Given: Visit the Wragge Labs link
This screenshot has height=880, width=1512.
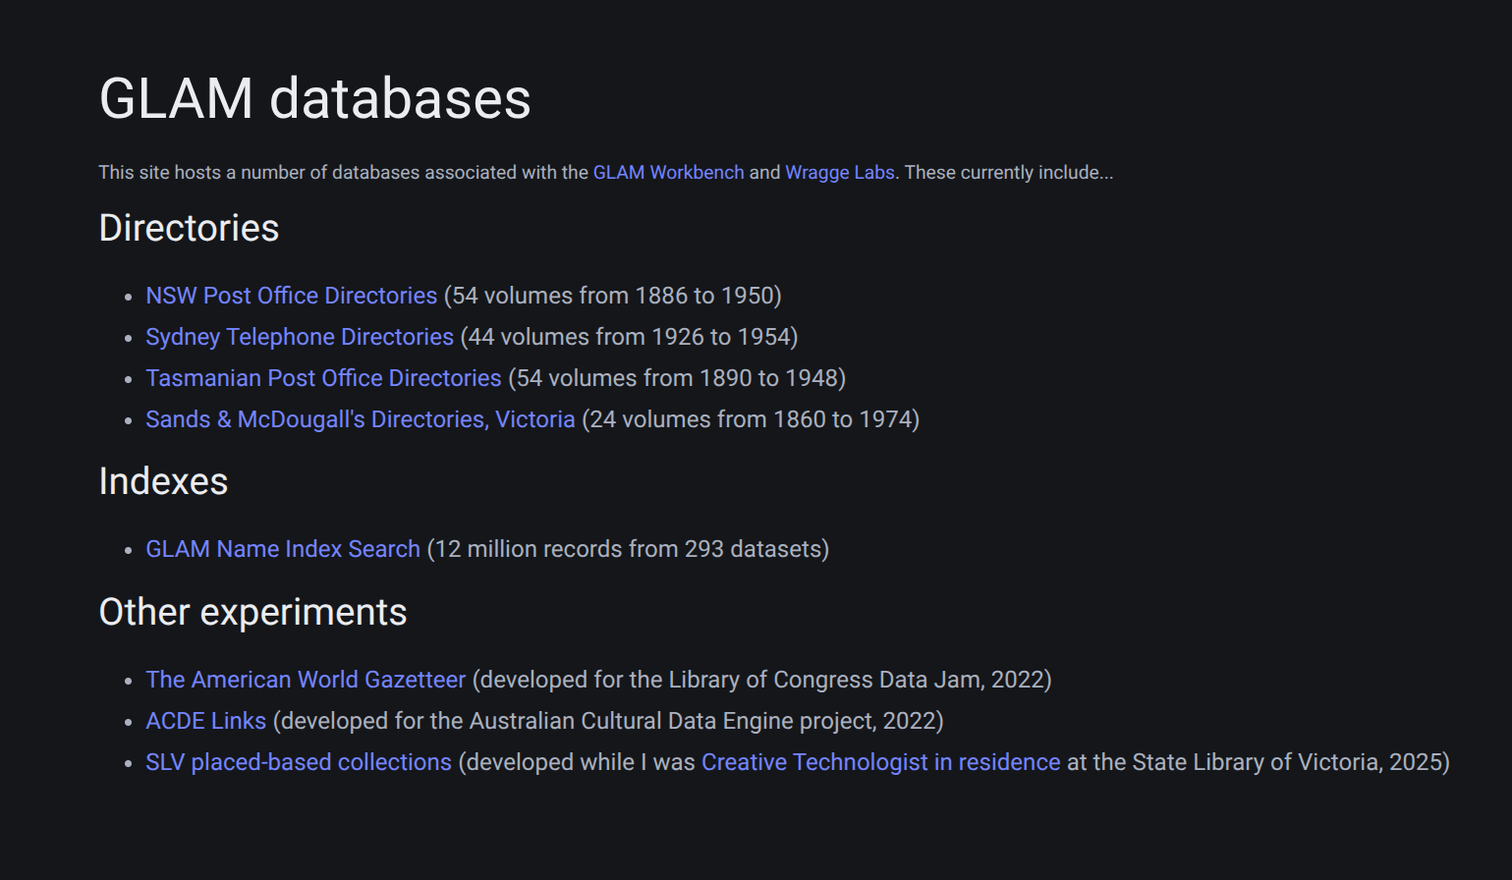Looking at the screenshot, I should (x=840, y=173).
